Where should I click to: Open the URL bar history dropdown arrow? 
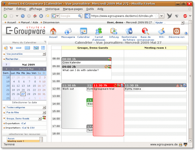[x=161, y=16]
